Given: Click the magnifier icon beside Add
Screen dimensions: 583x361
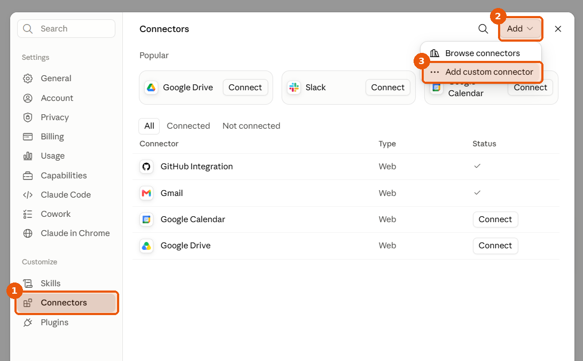Looking at the screenshot, I should click(x=483, y=29).
